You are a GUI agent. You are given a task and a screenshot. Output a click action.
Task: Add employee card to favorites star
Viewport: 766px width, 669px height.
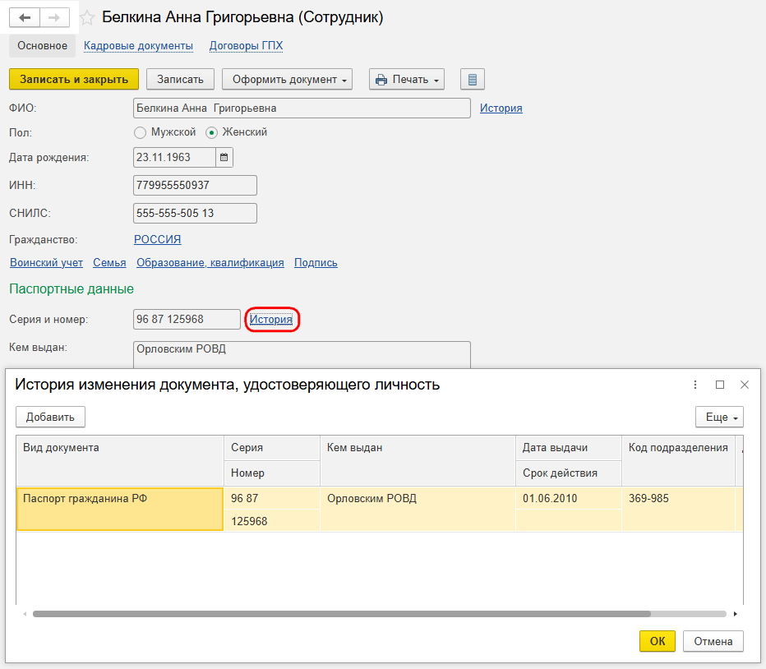point(87,18)
